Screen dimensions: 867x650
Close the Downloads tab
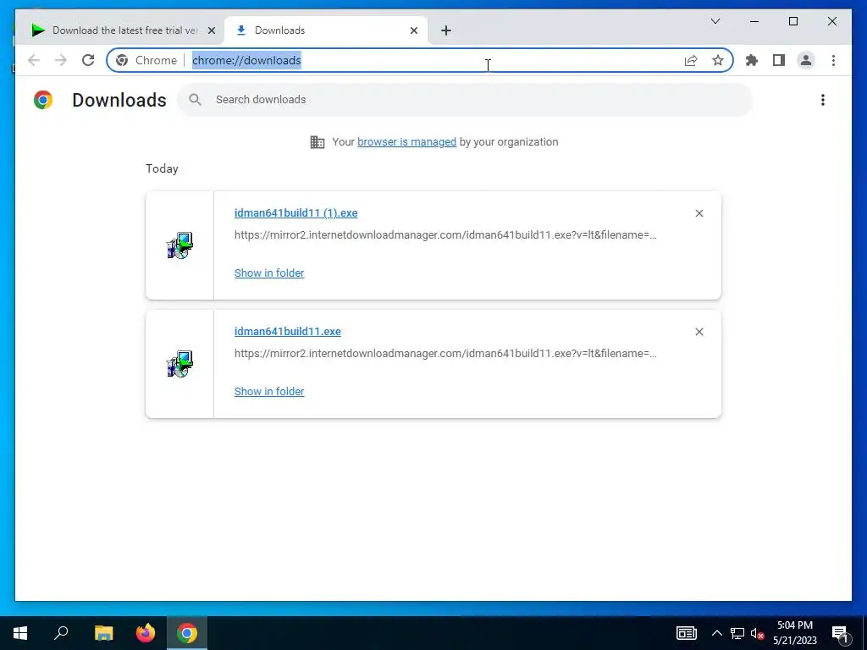pyautogui.click(x=413, y=30)
